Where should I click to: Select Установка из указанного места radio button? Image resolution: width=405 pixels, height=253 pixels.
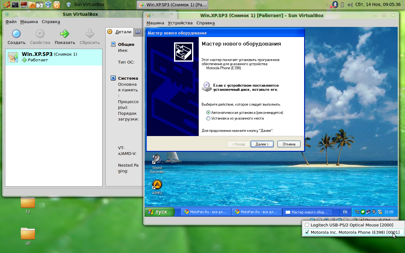coord(208,118)
